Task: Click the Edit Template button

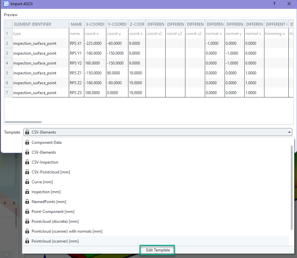Action: (x=158, y=250)
